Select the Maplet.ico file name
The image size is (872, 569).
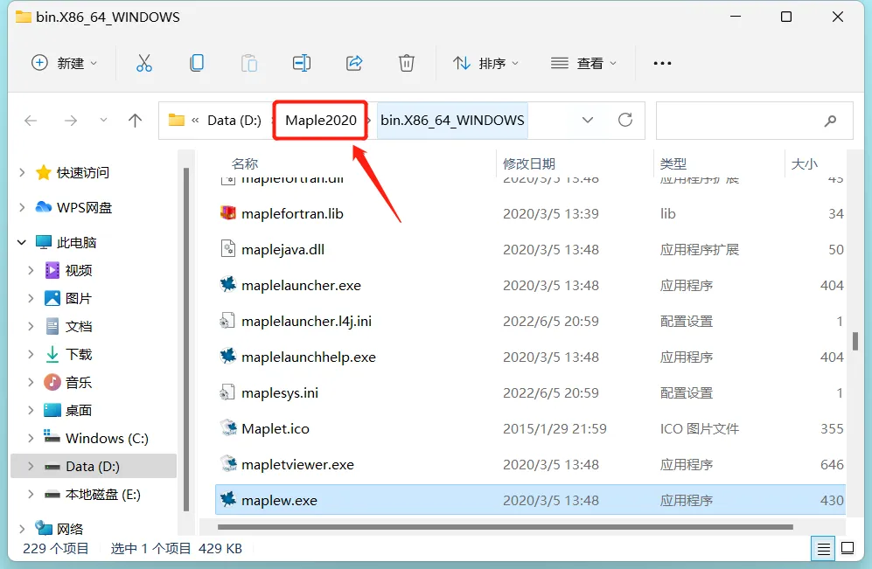pyautogui.click(x=276, y=428)
